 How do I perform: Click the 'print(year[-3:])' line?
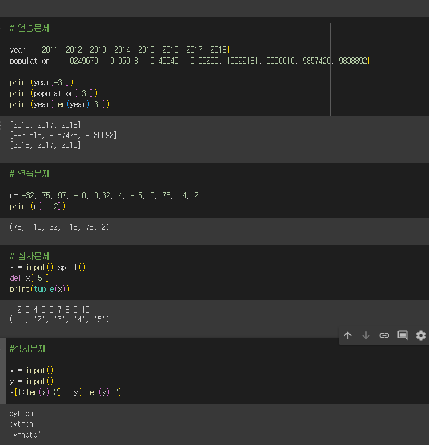point(42,83)
